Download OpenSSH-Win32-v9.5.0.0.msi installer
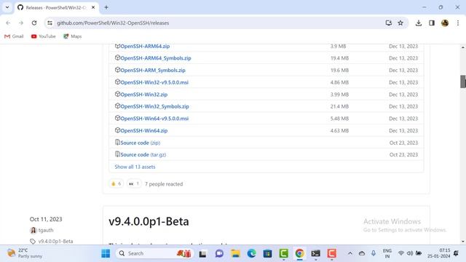 click(x=154, y=82)
